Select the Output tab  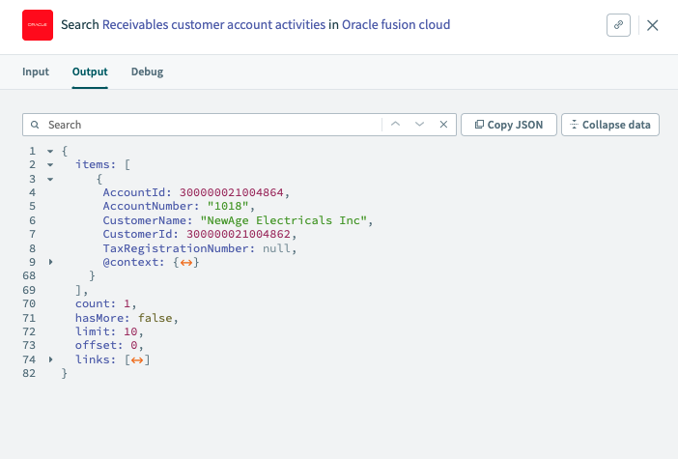(x=90, y=72)
